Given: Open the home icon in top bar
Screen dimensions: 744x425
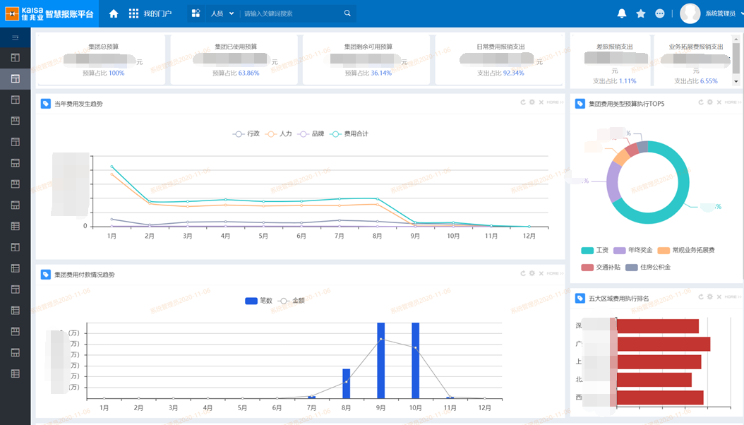Looking at the screenshot, I should 114,13.
